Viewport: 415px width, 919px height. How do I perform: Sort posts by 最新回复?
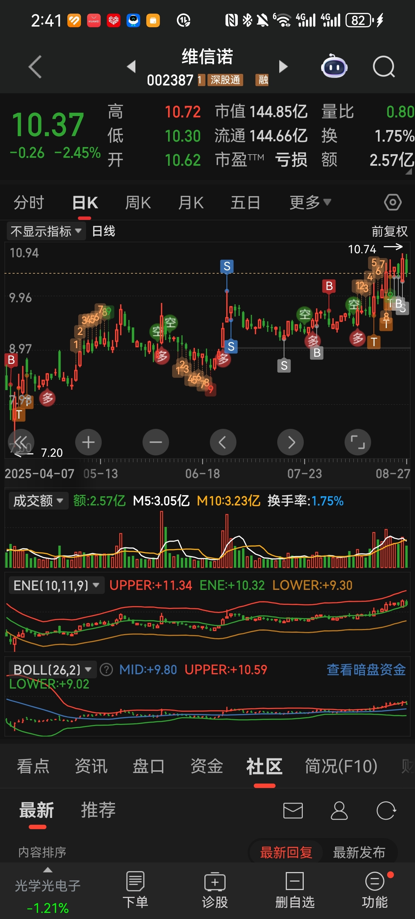(x=286, y=852)
